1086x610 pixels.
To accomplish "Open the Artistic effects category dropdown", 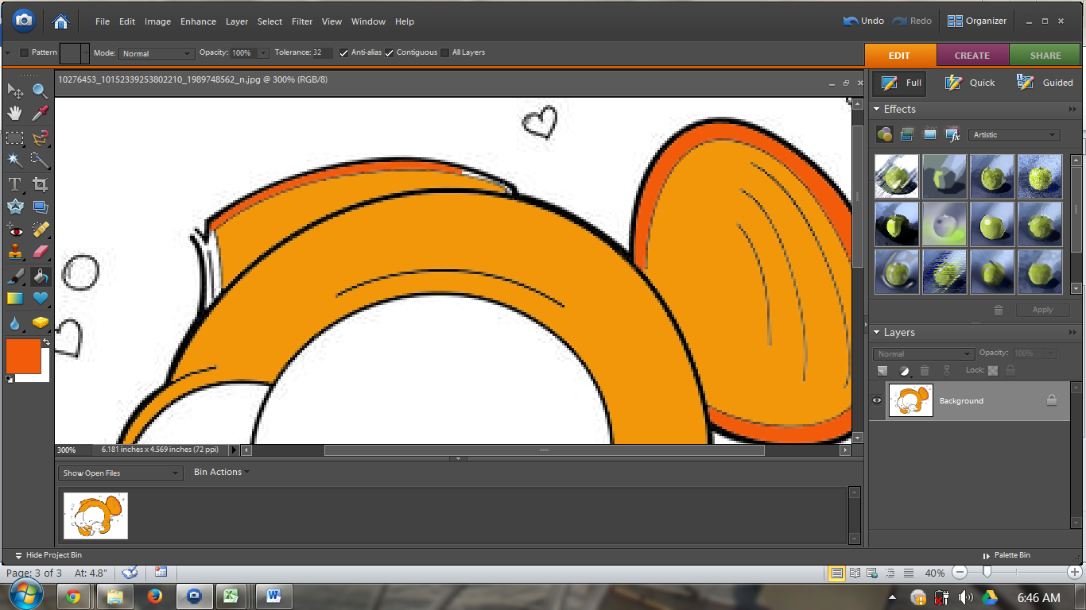I will click(x=1014, y=135).
